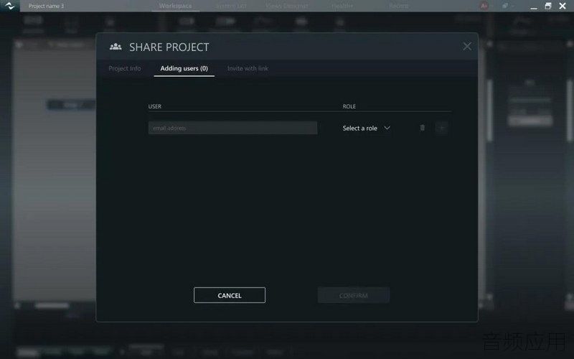Image resolution: width=574 pixels, height=359 pixels.
Task: Click the CANCEL button
Action: point(230,295)
